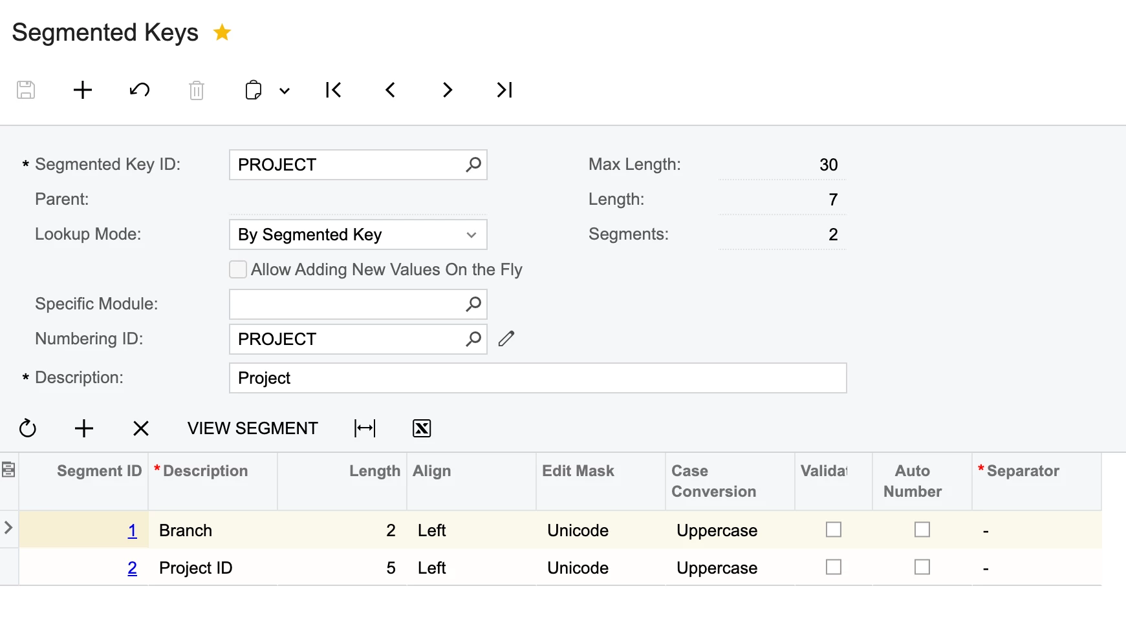Click the undo/cancel changes icon
This screenshot has height=626, width=1126.
(x=140, y=90)
